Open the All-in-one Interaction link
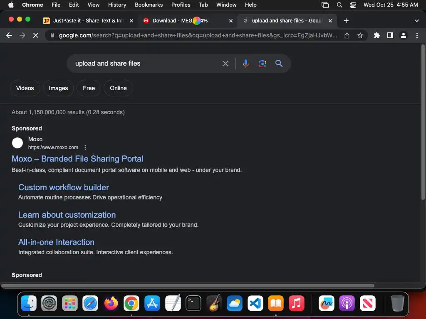 56,242
